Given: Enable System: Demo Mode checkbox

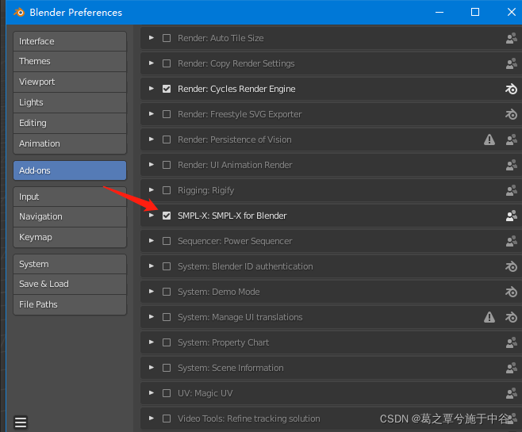Looking at the screenshot, I should pos(167,292).
